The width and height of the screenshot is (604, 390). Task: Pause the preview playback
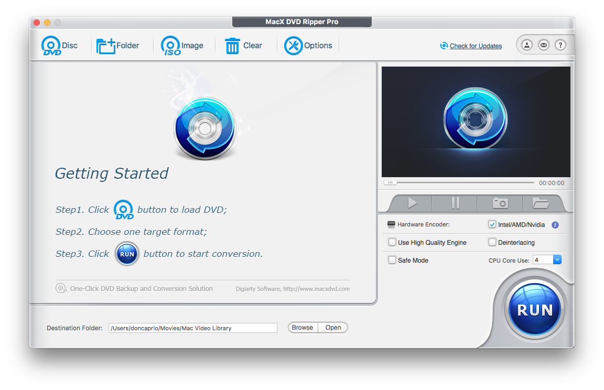455,203
